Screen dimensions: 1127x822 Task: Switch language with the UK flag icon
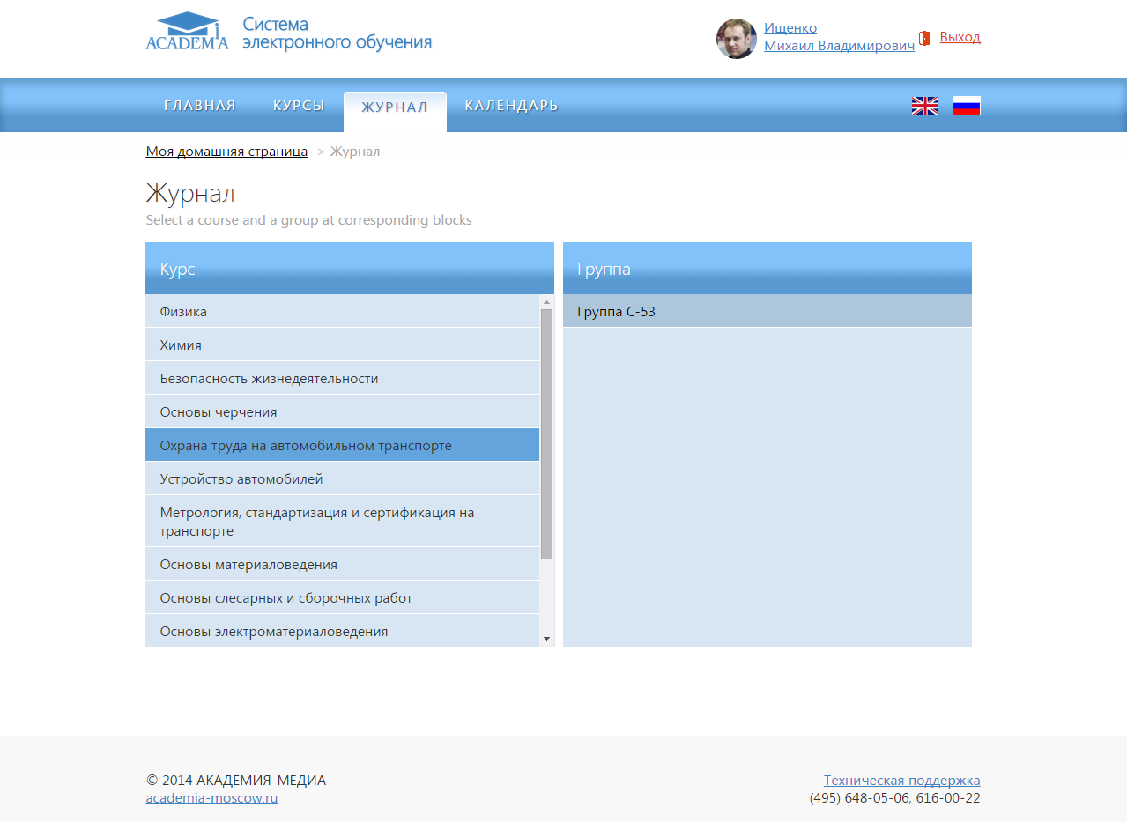[924, 106]
